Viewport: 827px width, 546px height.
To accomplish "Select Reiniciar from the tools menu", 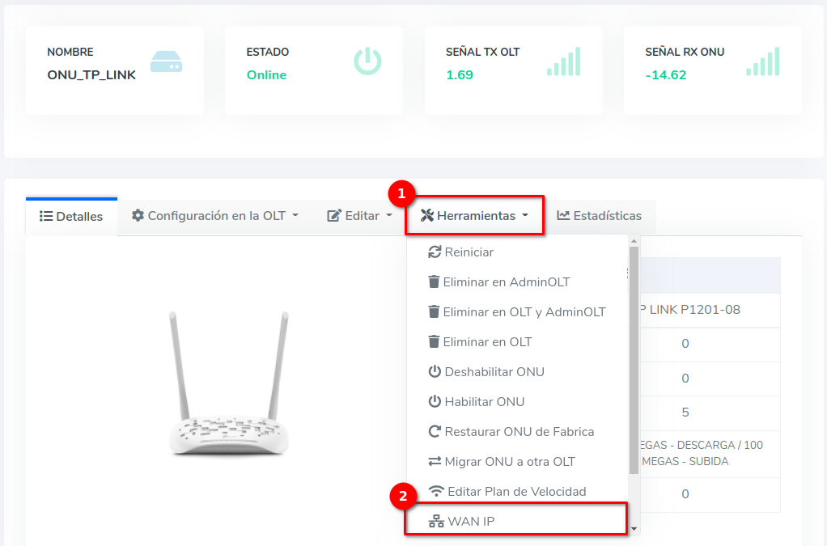I will pyautogui.click(x=469, y=252).
